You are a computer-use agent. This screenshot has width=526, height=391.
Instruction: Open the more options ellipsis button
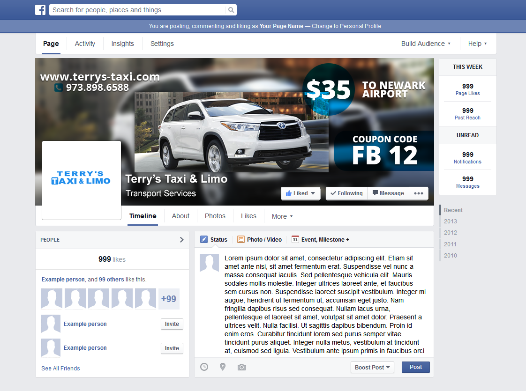[418, 193]
